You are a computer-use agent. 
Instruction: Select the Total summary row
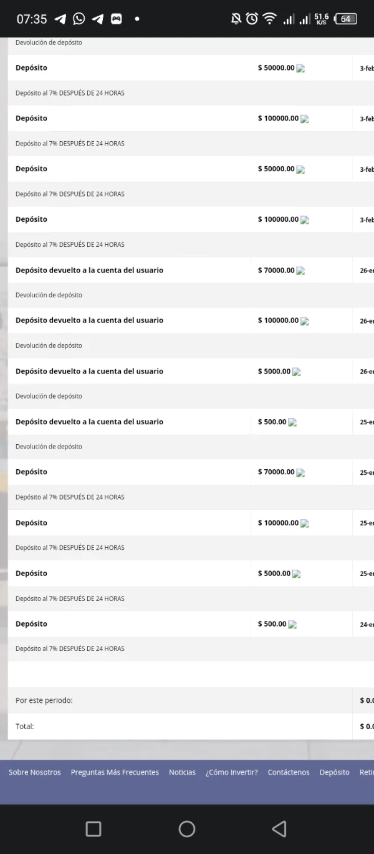click(x=187, y=727)
